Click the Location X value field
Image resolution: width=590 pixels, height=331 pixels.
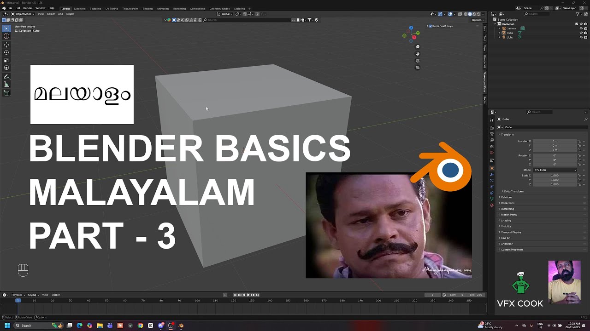click(555, 141)
